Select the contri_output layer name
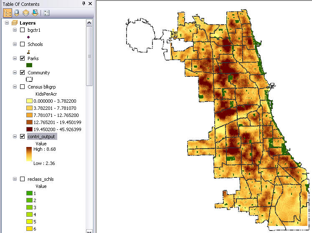The height and width of the screenshot is (233, 312). click(x=41, y=137)
